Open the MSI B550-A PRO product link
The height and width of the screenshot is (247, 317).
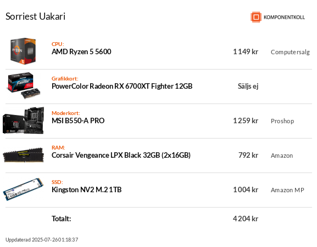pyautogui.click(x=78, y=120)
